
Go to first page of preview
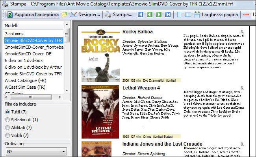point(141,15)
